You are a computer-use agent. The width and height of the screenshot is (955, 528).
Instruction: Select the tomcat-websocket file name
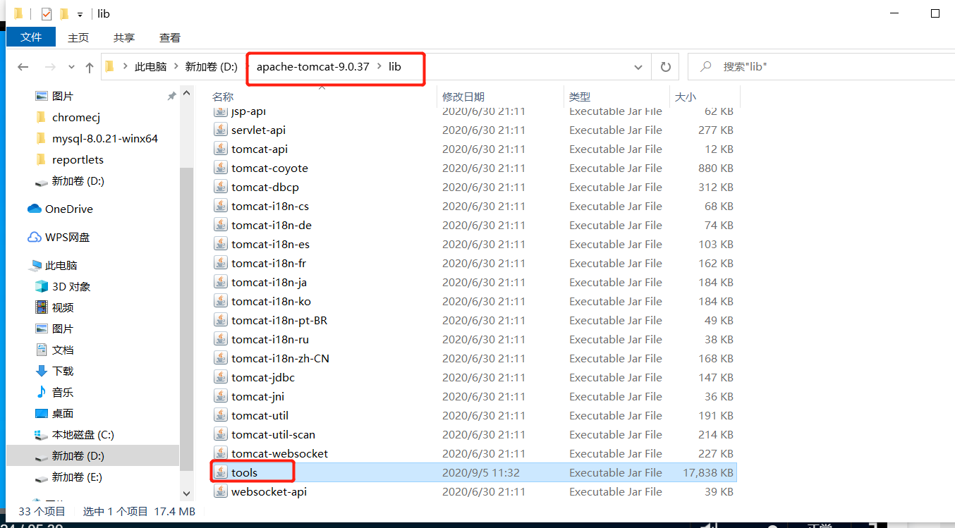click(x=279, y=453)
